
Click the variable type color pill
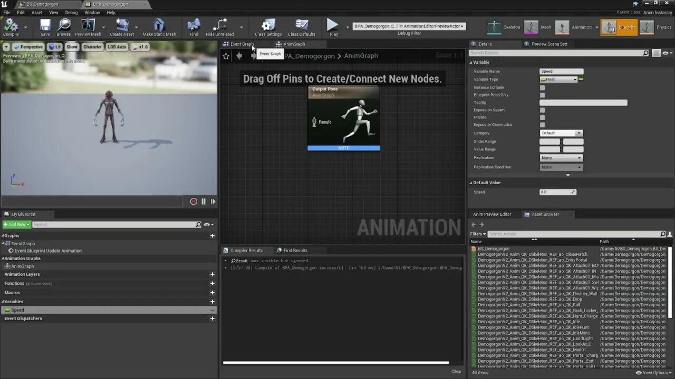[581, 79]
